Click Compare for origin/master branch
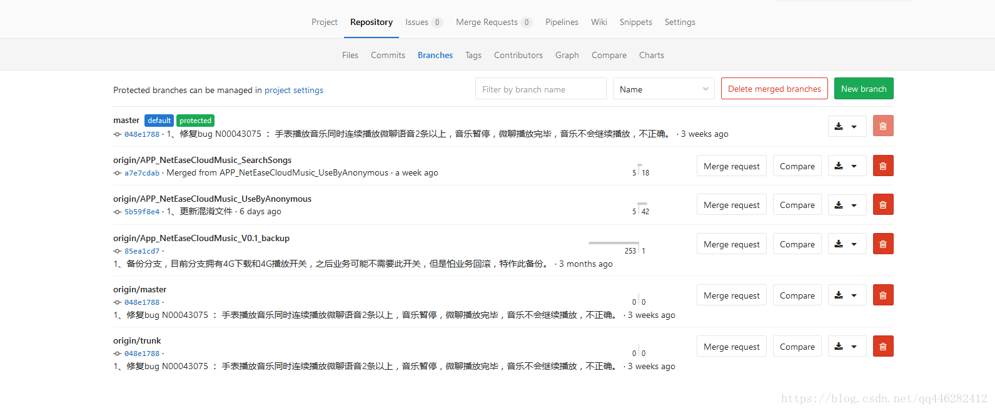The height and width of the screenshot is (411, 995). pyautogui.click(x=797, y=295)
